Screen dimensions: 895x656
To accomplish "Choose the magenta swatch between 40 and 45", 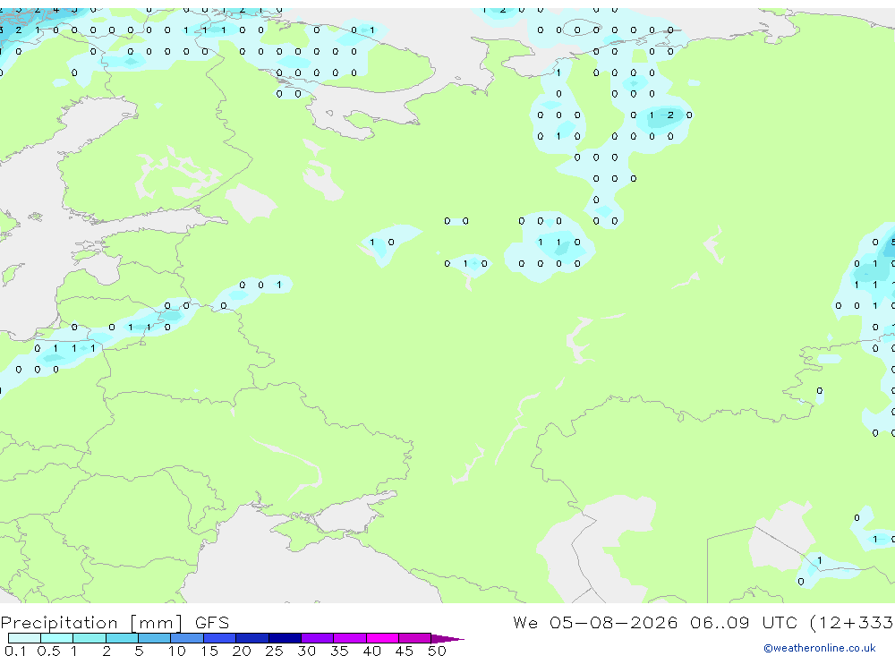I will click(x=382, y=638).
